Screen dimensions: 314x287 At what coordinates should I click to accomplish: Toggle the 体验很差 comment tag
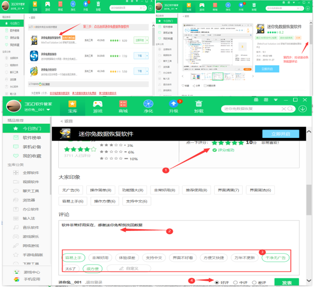tap(127, 258)
